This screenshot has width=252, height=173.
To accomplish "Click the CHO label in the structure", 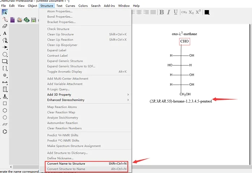I will click(x=184, y=41).
